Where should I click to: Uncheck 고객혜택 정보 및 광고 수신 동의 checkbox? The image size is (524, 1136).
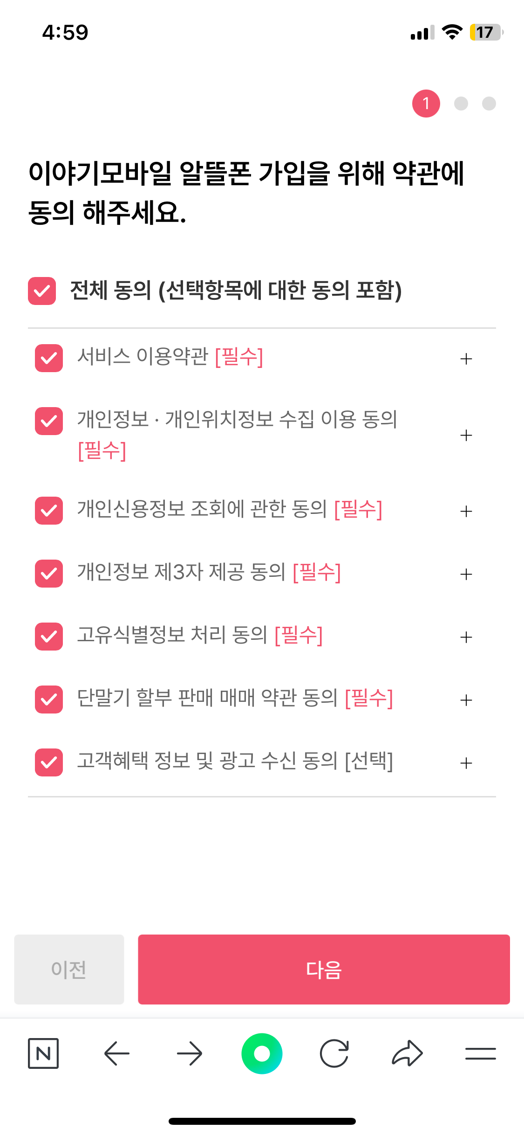(x=49, y=762)
